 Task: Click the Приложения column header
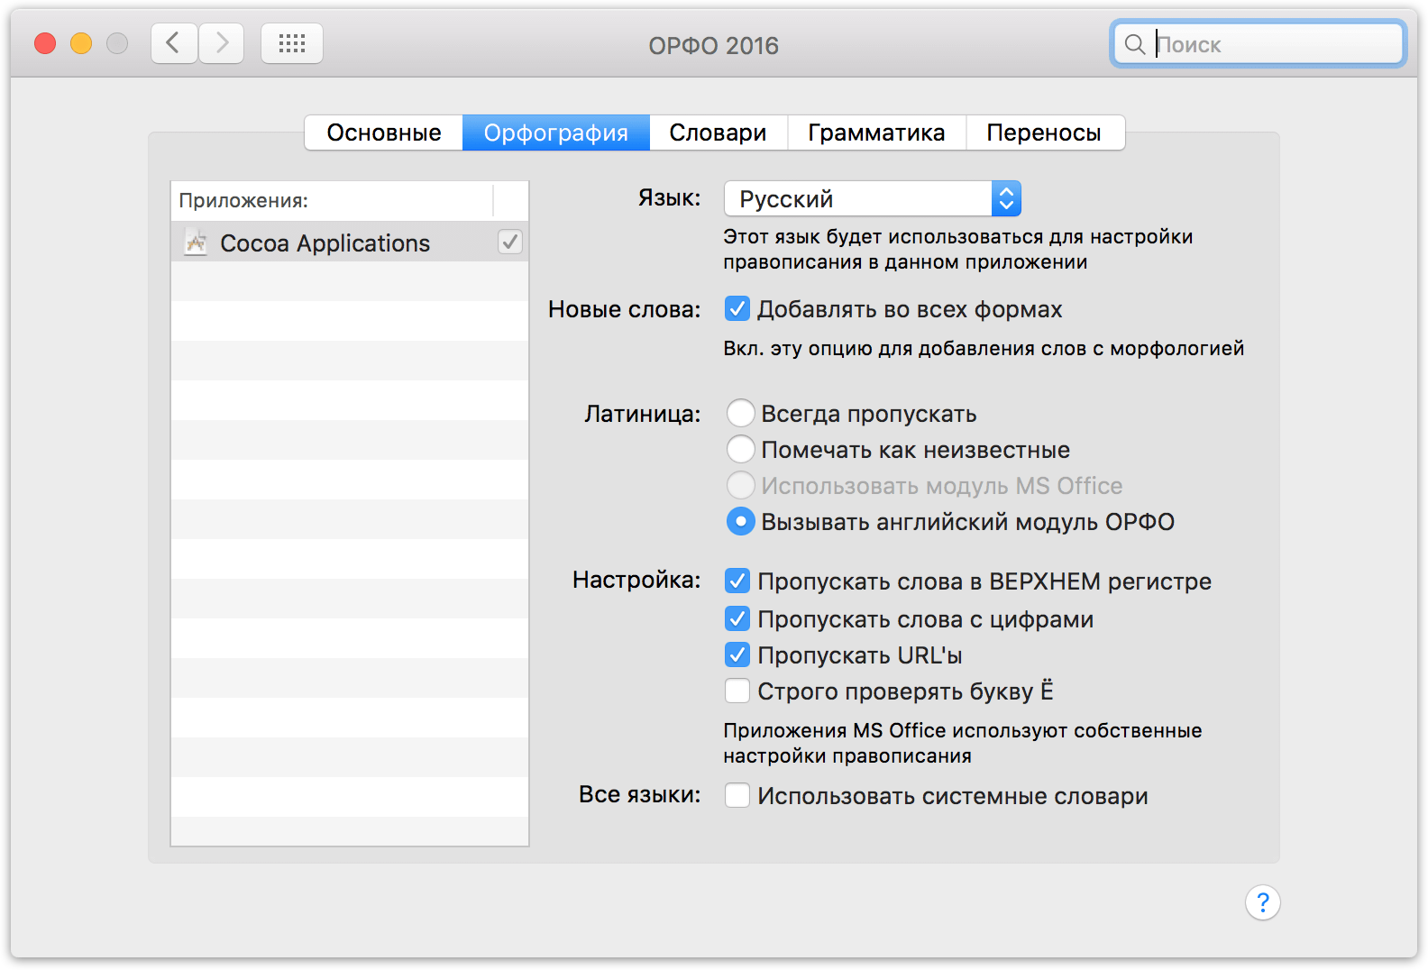(x=332, y=200)
